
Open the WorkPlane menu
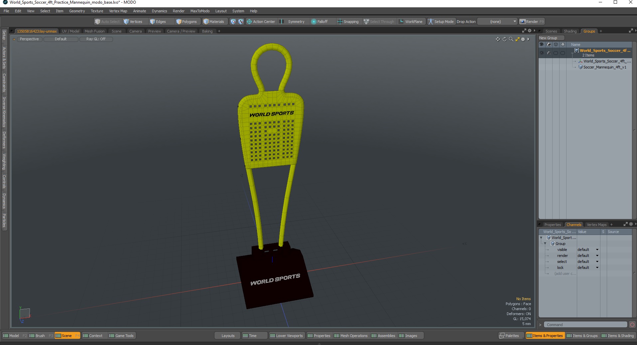click(411, 22)
